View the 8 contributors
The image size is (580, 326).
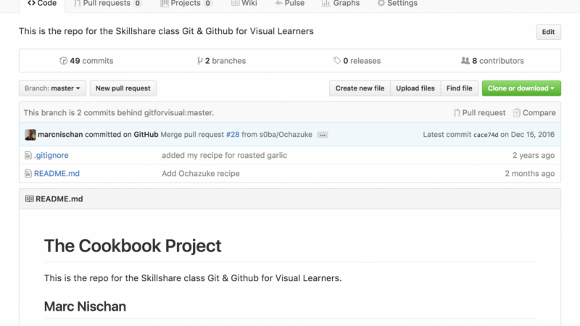[492, 61]
